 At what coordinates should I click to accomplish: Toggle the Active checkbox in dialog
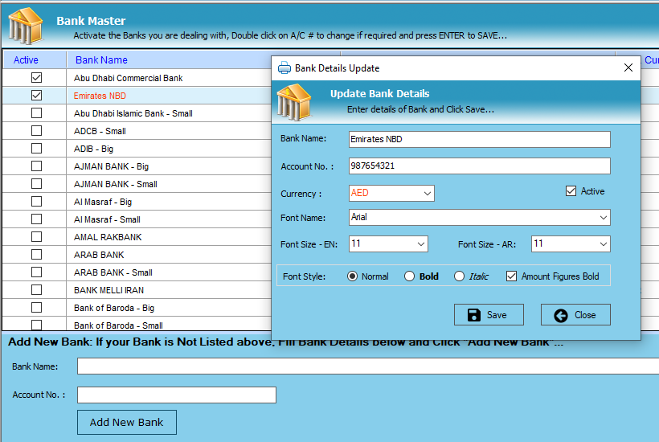(571, 191)
